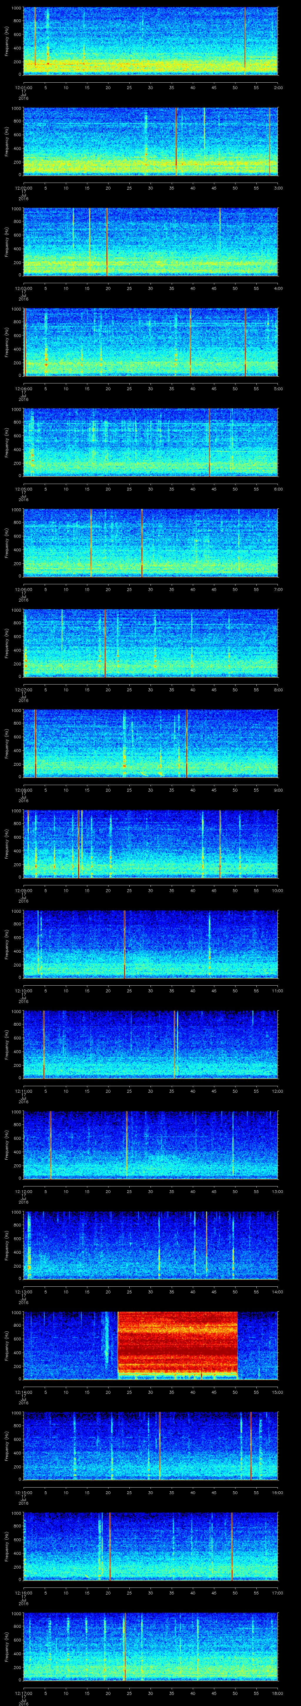The image size is (301, 1706).
Task: Click the spectrogram panel starting at 12:03:00
Action: pos(150,241)
